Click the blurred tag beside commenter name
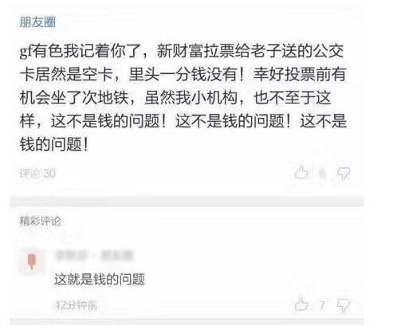This screenshot has height=325, width=393. point(116,256)
